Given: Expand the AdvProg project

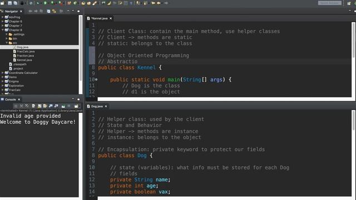Looking at the screenshot, I should point(2,17).
